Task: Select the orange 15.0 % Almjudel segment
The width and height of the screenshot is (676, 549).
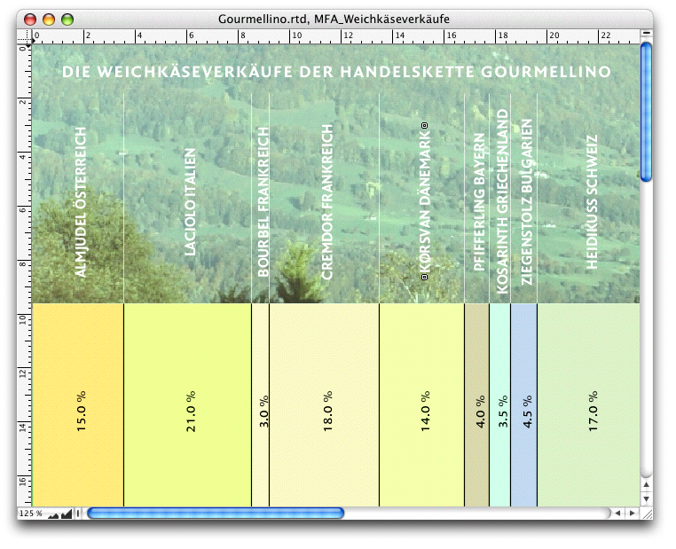Action: 77,404
